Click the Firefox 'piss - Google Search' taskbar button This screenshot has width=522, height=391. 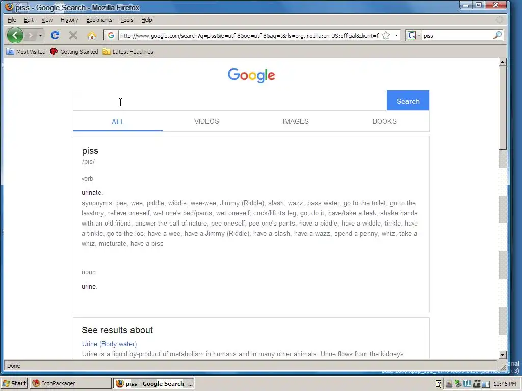tap(154, 383)
